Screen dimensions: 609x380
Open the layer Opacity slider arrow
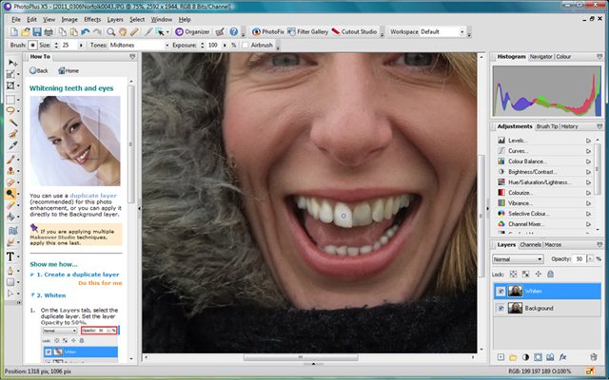[590, 259]
